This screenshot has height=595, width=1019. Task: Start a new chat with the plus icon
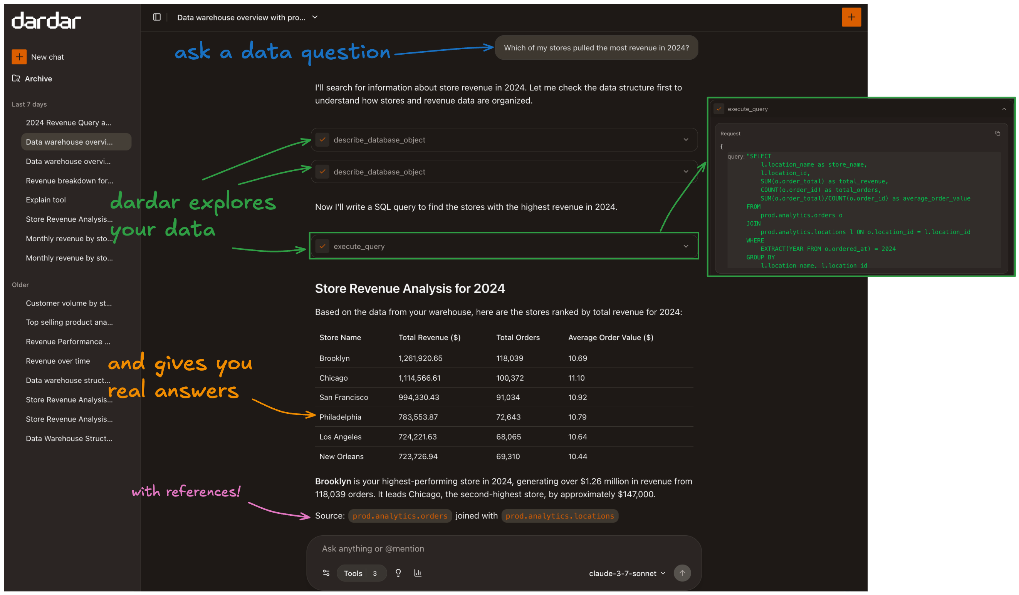pyautogui.click(x=19, y=57)
